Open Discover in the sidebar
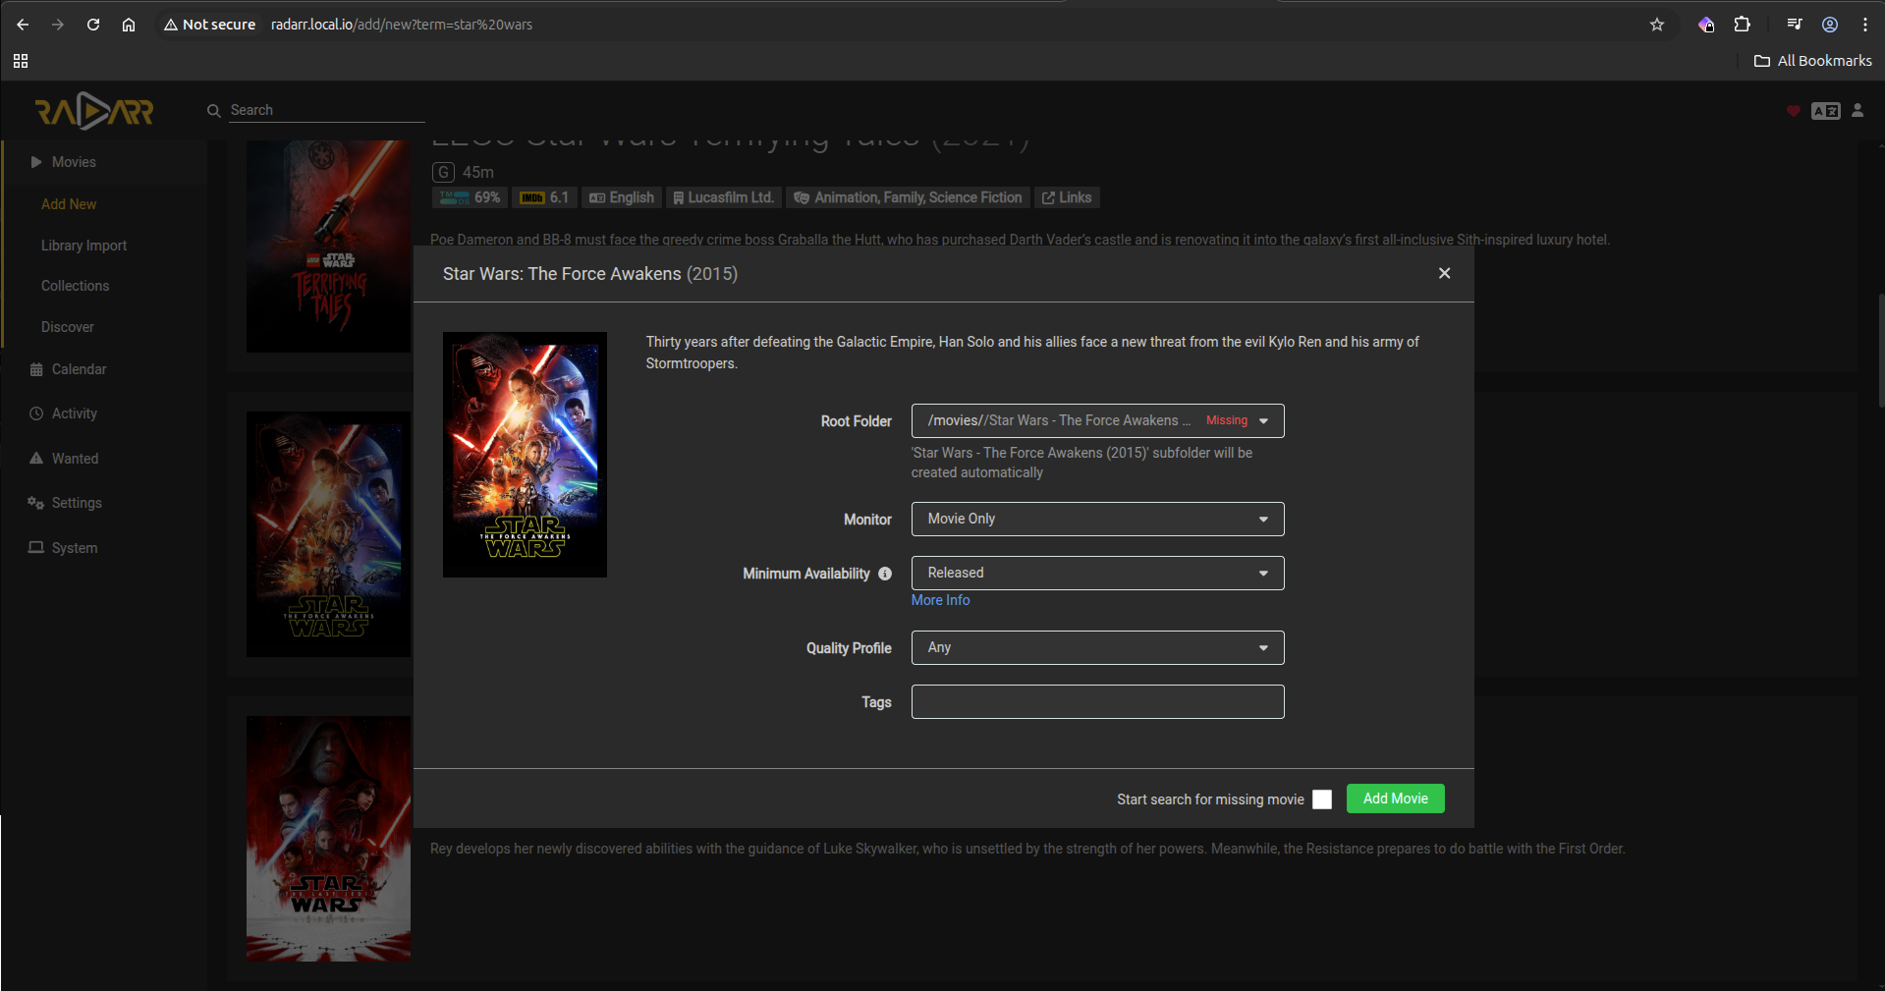Viewport: 1885px width, 991px height. click(x=68, y=327)
